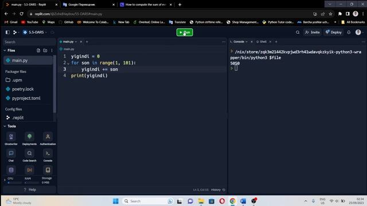Open Opera from the taskbar
Viewport: 367px width, 206px height.
coord(222,201)
